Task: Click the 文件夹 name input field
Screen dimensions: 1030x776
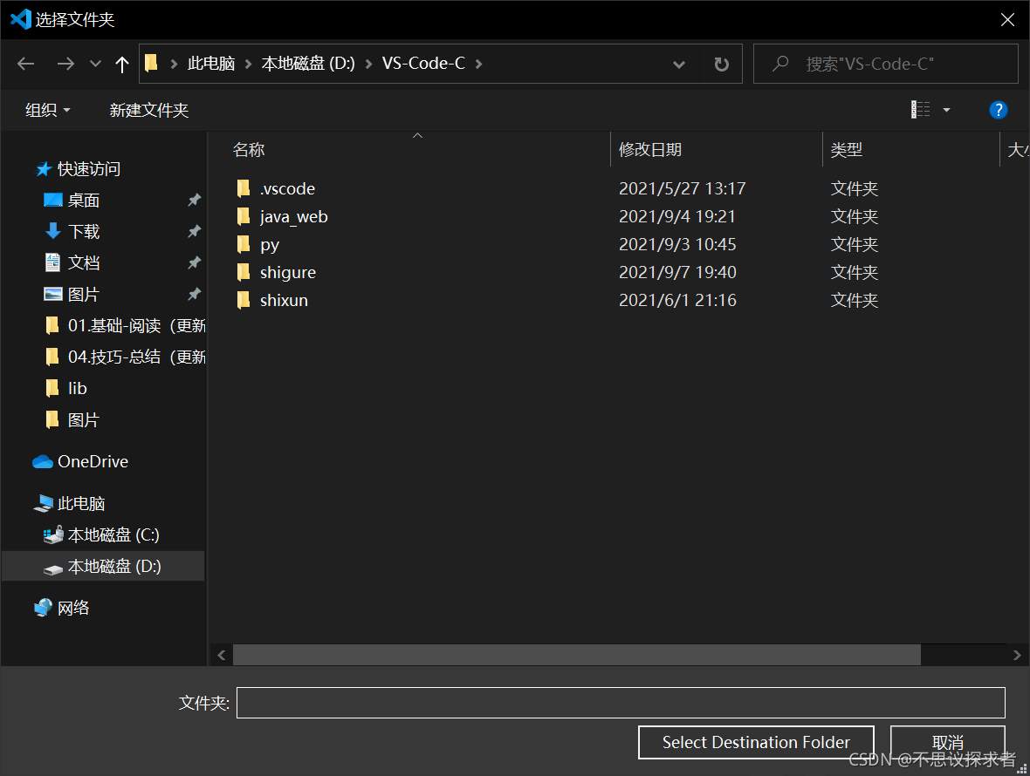Action: point(621,703)
